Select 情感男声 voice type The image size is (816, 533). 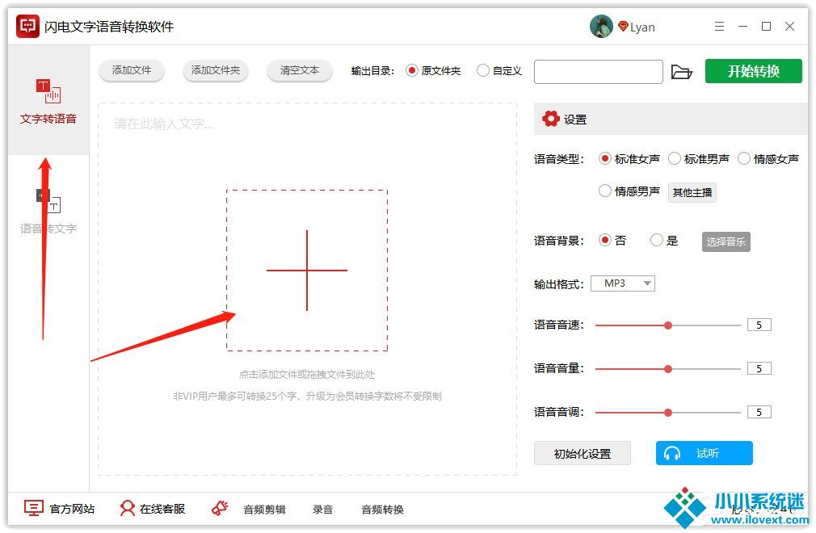tap(629, 191)
